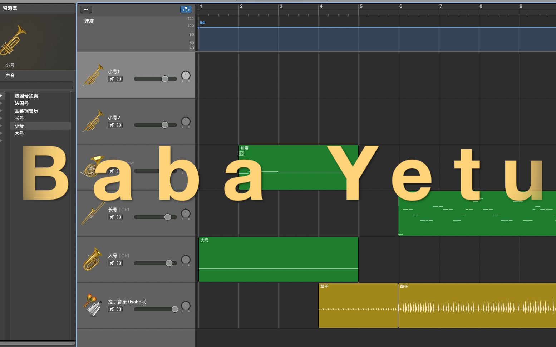The width and height of the screenshot is (556, 347).
Task: Click the add track plus button
Action: [x=86, y=10]
